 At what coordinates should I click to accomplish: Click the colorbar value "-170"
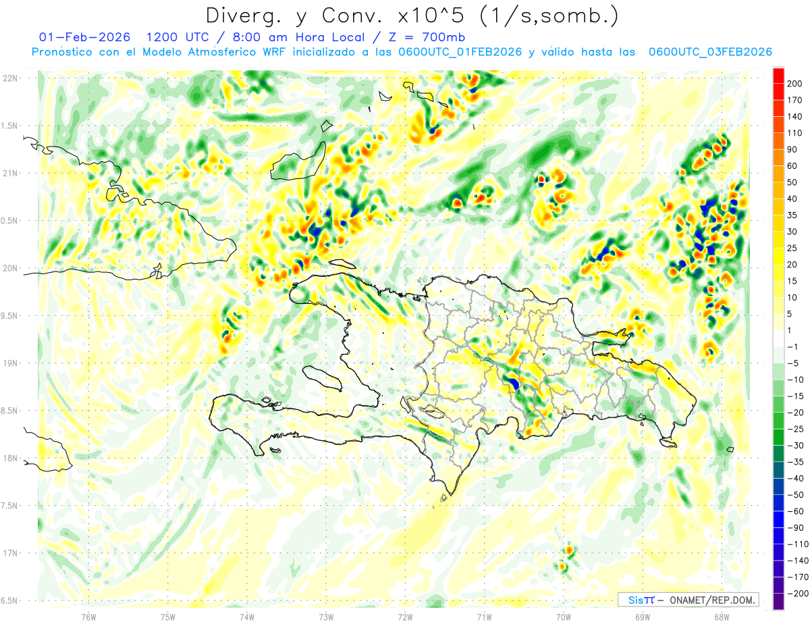pos(797,577)
